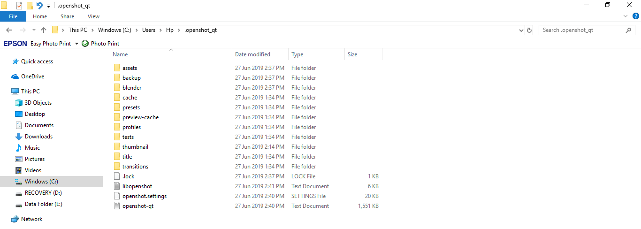This screenshot has width=641, height=229.
Task: Select the blender folder icon
Action: click(x=117, y=88)
